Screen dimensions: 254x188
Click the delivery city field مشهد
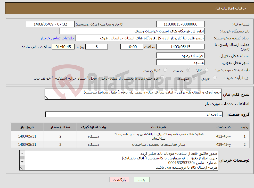180,62
